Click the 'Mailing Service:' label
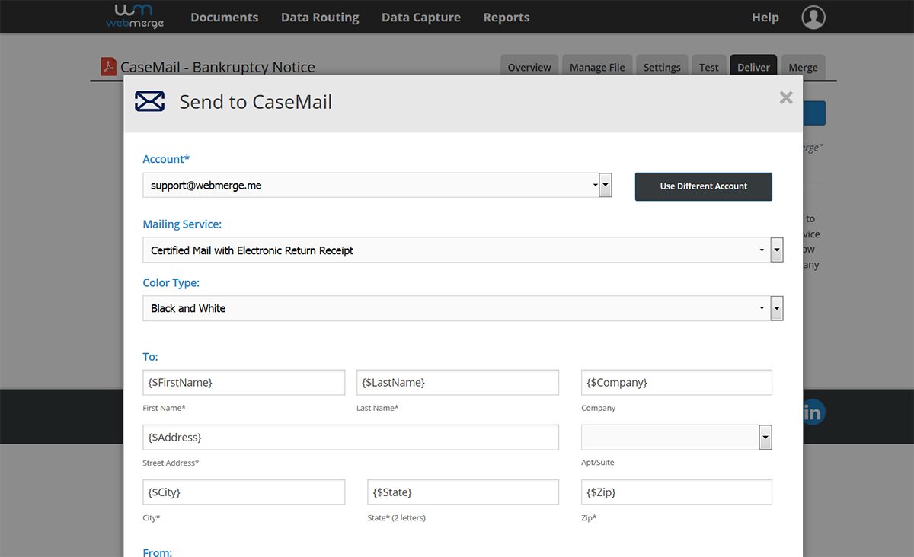Viewport: 914px width, 557px height. pyautogui.click(x=182, y=224)
